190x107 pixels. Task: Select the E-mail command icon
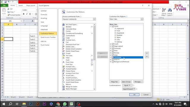coord(63,53)
